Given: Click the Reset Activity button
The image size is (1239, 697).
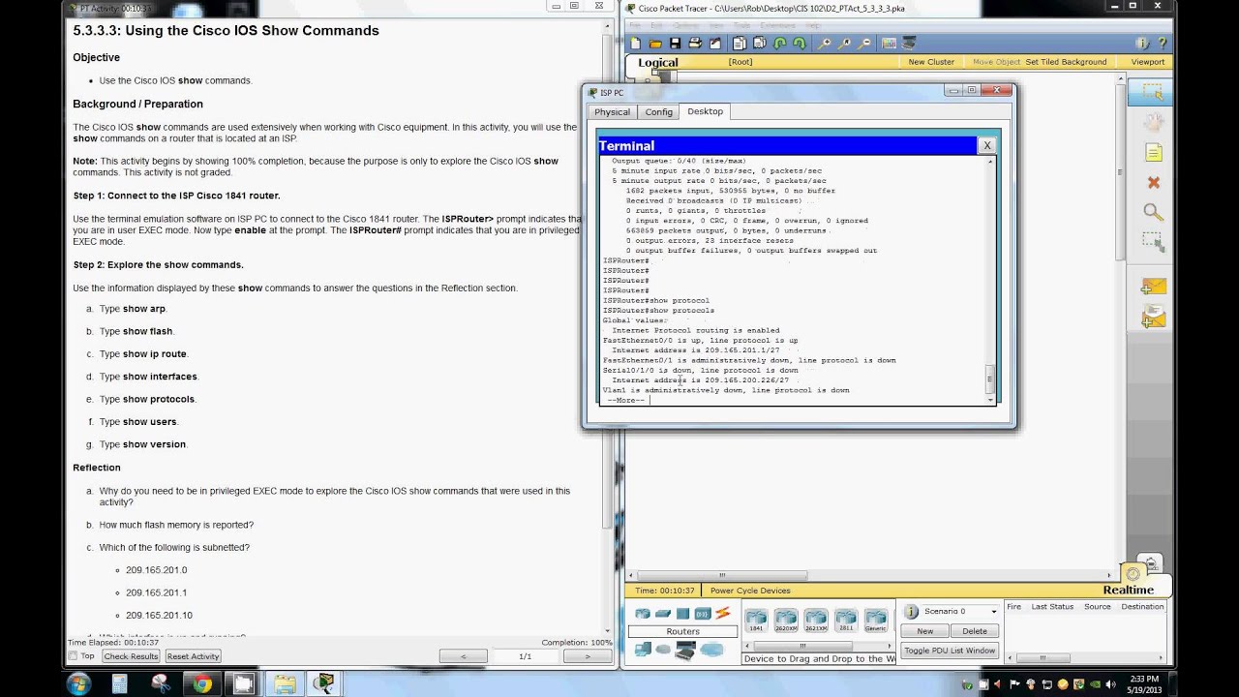Looking at the screenshot, I should click(x=193, y=656).
